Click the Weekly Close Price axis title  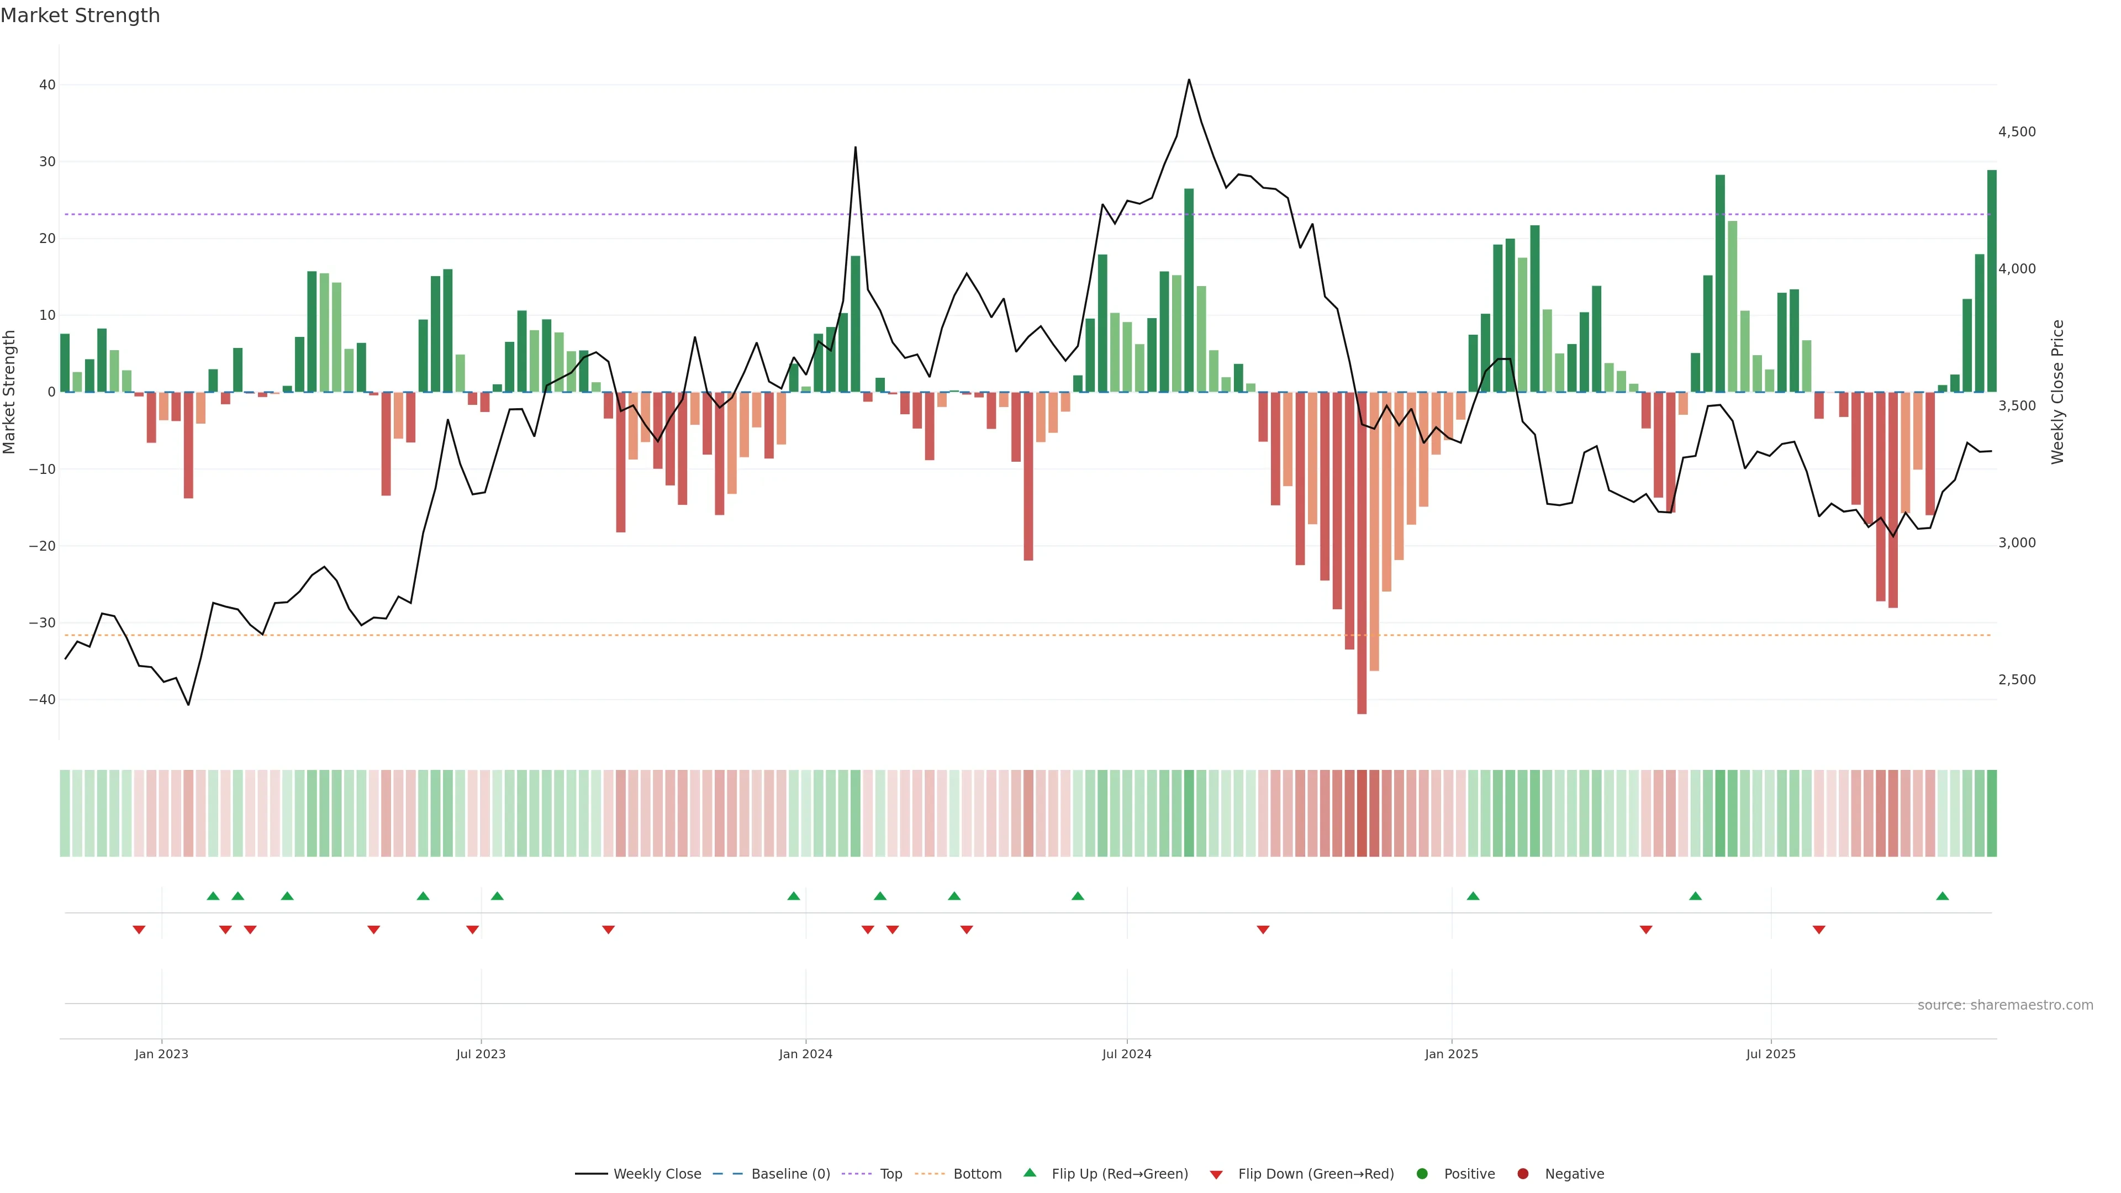pos(2057,392)
